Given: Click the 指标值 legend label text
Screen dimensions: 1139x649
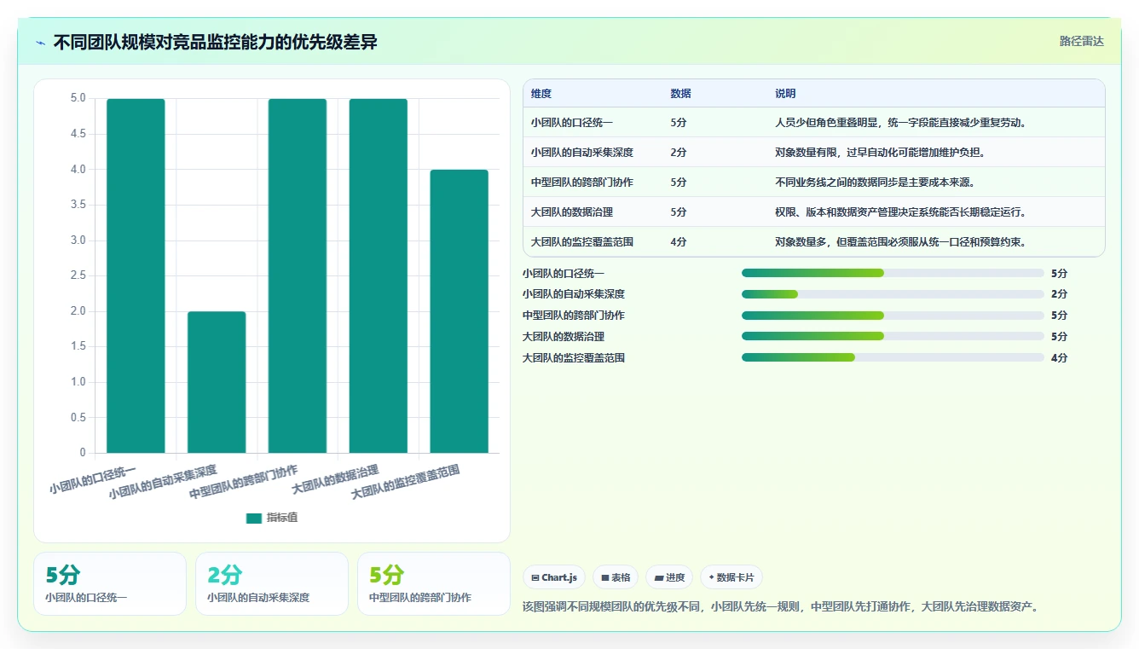Looking at the screenshot, I should 282,518.
